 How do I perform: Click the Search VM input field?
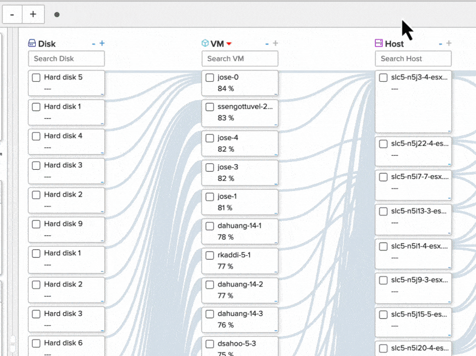(240, 59)
